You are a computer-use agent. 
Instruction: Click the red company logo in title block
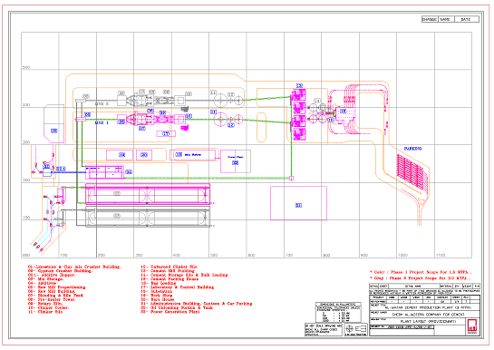472,326
